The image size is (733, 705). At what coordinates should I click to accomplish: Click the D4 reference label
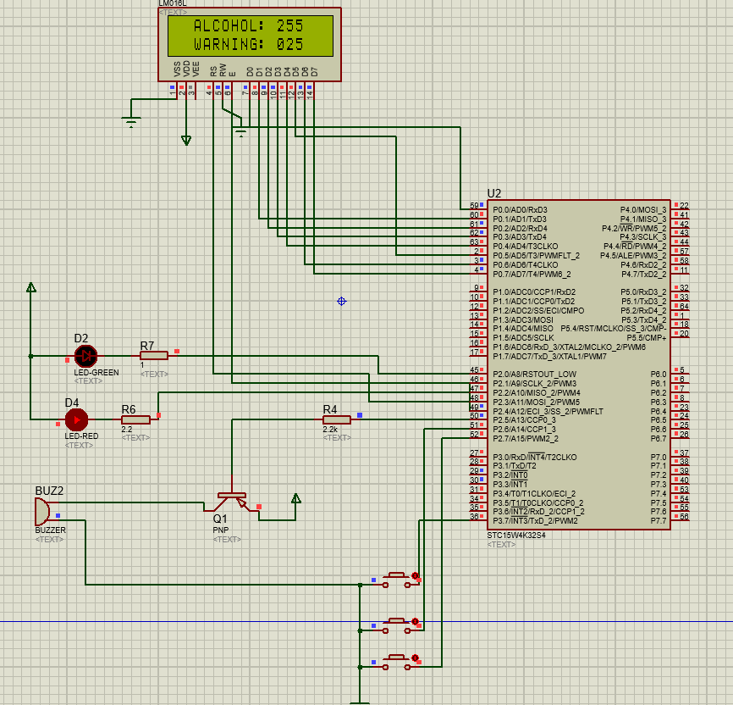[x=72, y=403]
